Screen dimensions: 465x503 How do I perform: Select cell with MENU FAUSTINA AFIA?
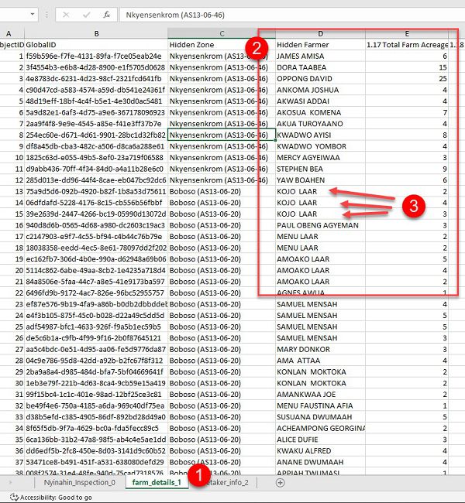coord(320,405)
